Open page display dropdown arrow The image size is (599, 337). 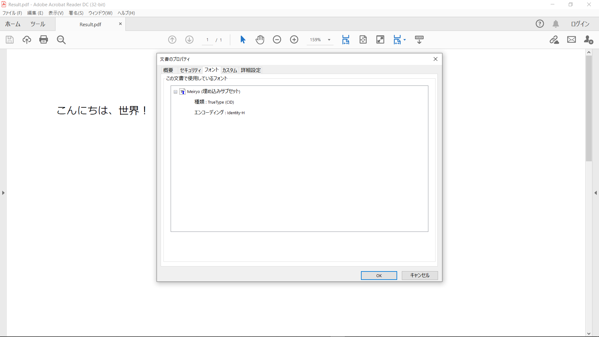click(x=405, y=40)
